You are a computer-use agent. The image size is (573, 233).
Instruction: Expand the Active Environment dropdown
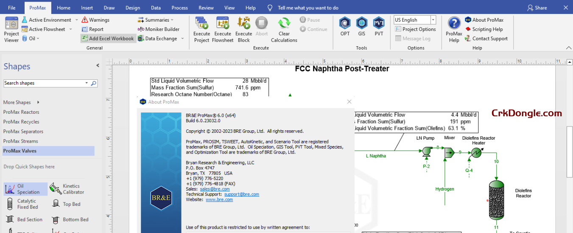pos(77,20)
